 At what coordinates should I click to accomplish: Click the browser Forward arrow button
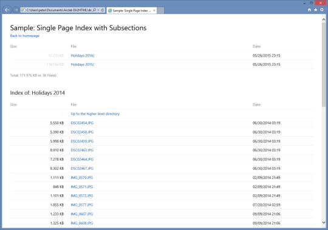point(16,10)
